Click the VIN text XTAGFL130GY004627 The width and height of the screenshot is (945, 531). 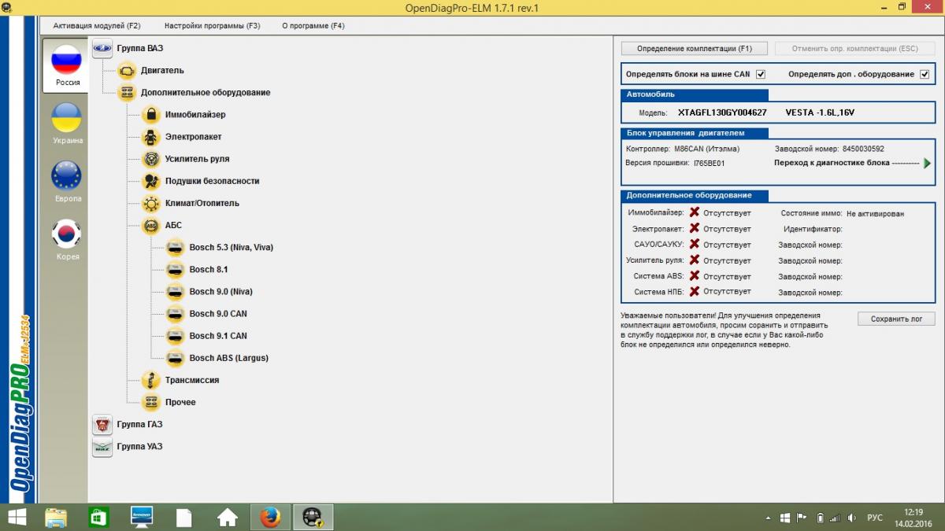pos(722,112)
